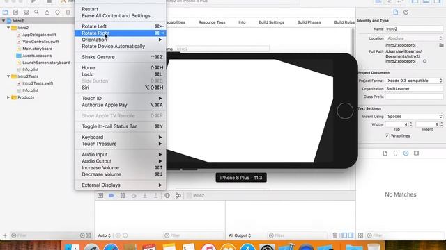Open App Store in the Dock
The height and width of the screenshot is (250, 446).
pos(248,247)
